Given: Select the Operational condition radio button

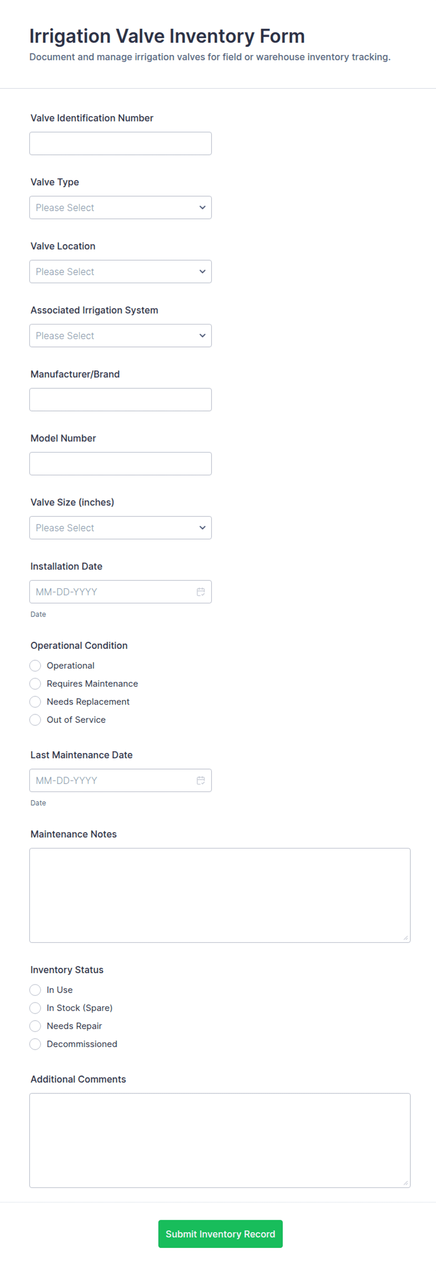Looking at the screenshot, I should coord(36,666).
